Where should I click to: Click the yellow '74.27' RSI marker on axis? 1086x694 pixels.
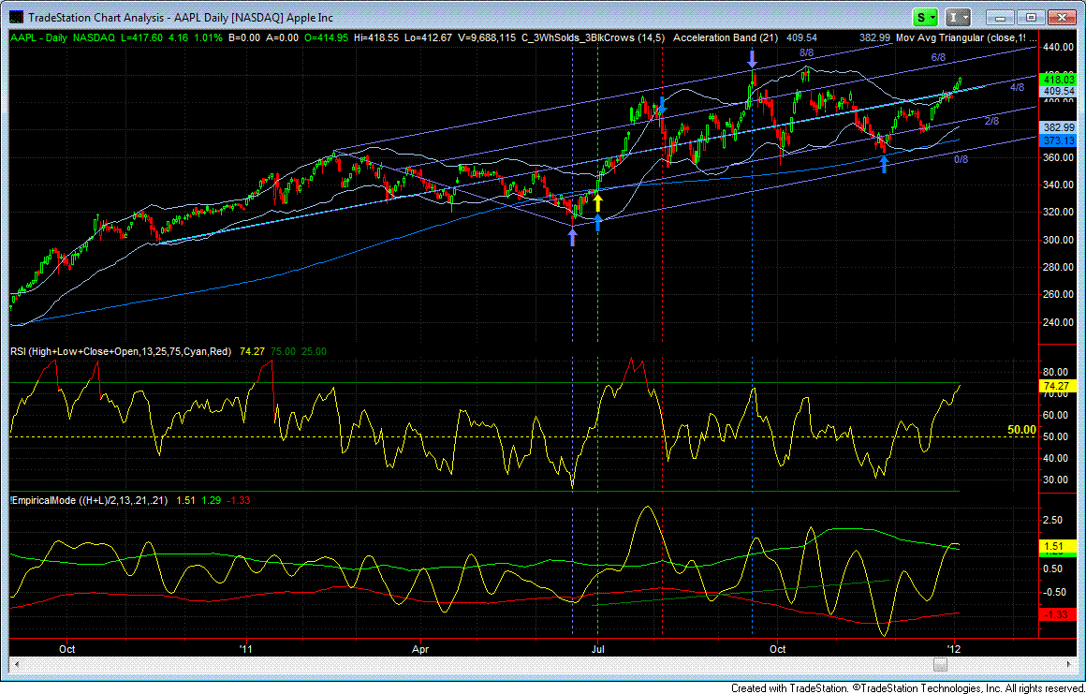click(1057, 386)
